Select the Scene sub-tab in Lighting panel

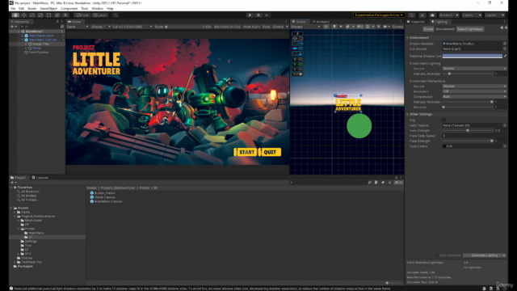tap(428, 29)
